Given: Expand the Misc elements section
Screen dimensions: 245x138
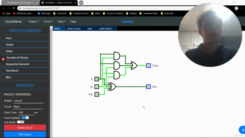Looking at the screenshot, I should coord(25,77).
